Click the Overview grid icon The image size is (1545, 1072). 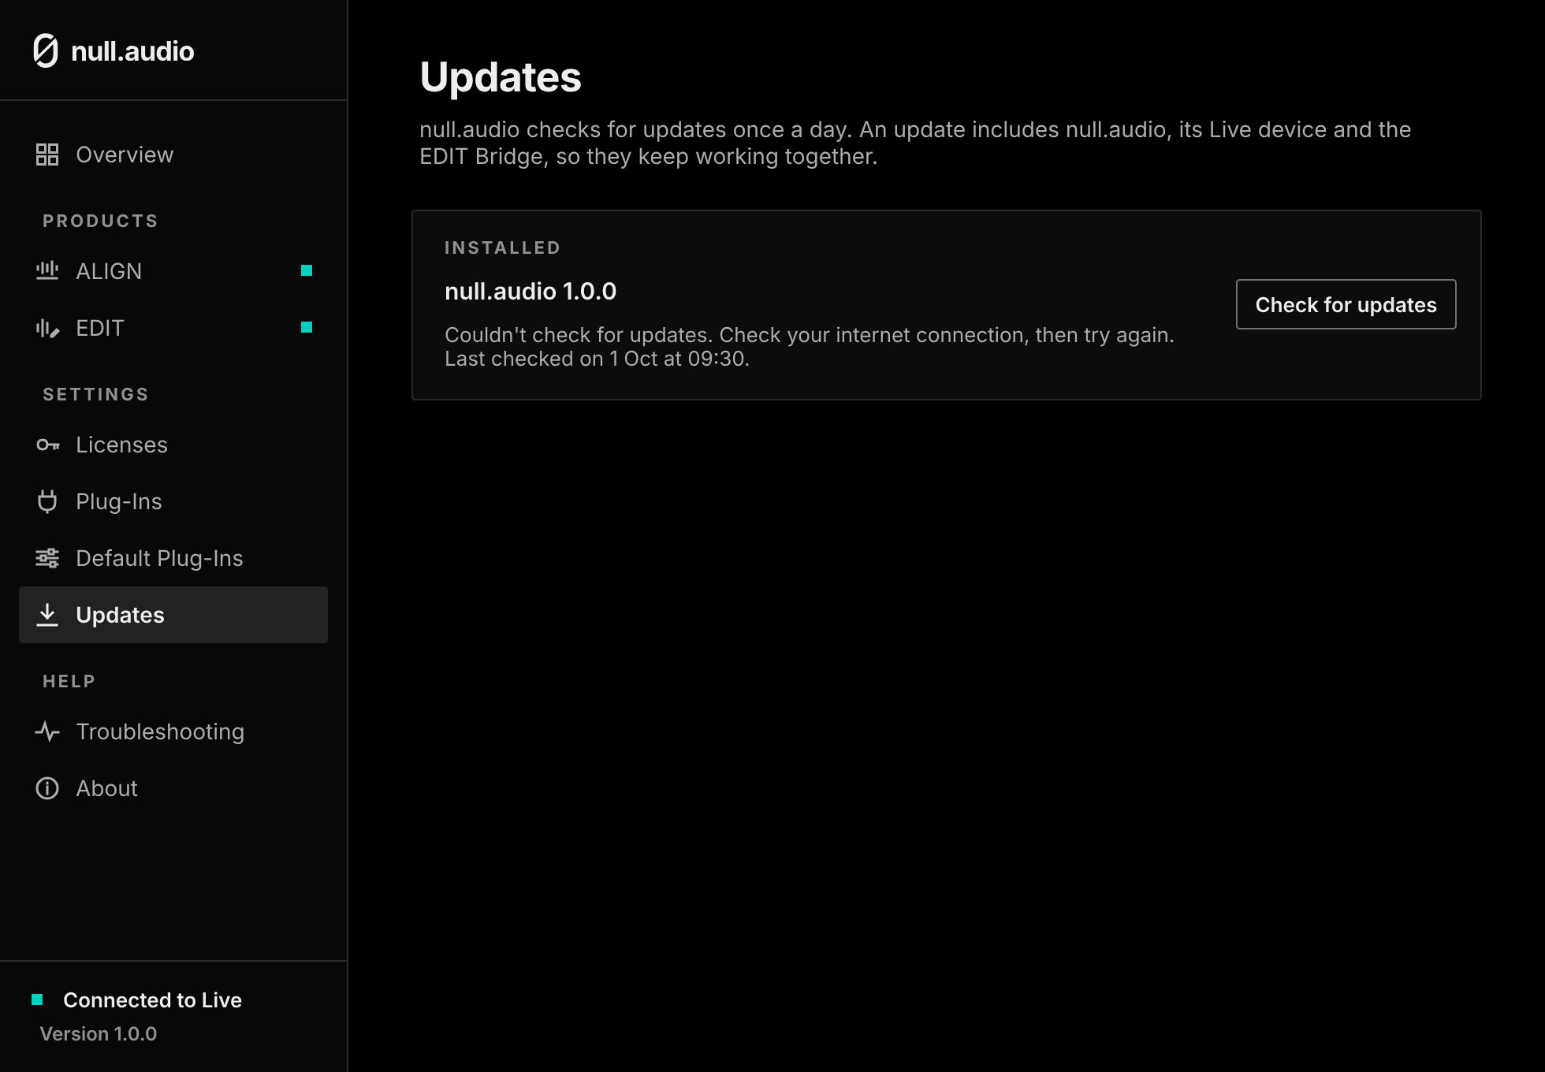pos(47,154)
